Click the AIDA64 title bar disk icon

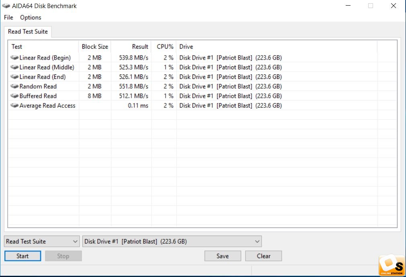tap(6, 6)
